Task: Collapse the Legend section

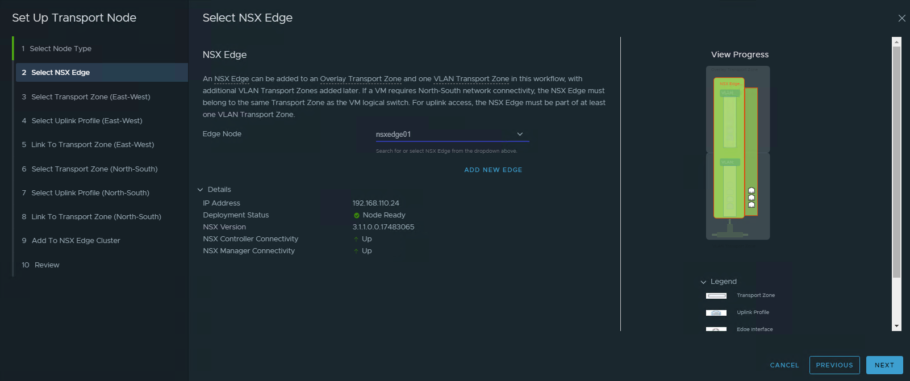Action: pos(703,282)
